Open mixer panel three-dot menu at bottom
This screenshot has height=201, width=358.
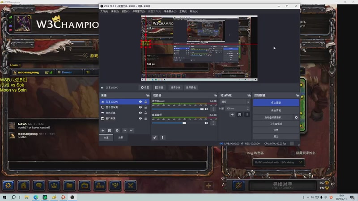(x=162, y=138)
